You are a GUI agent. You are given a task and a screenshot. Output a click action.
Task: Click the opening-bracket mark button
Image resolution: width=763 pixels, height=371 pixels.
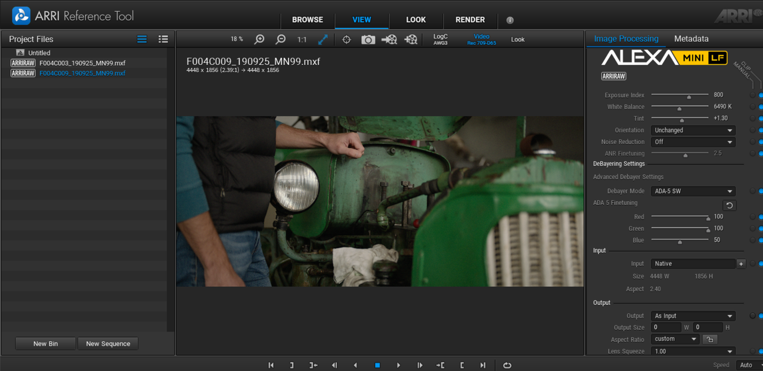(462, 365)
